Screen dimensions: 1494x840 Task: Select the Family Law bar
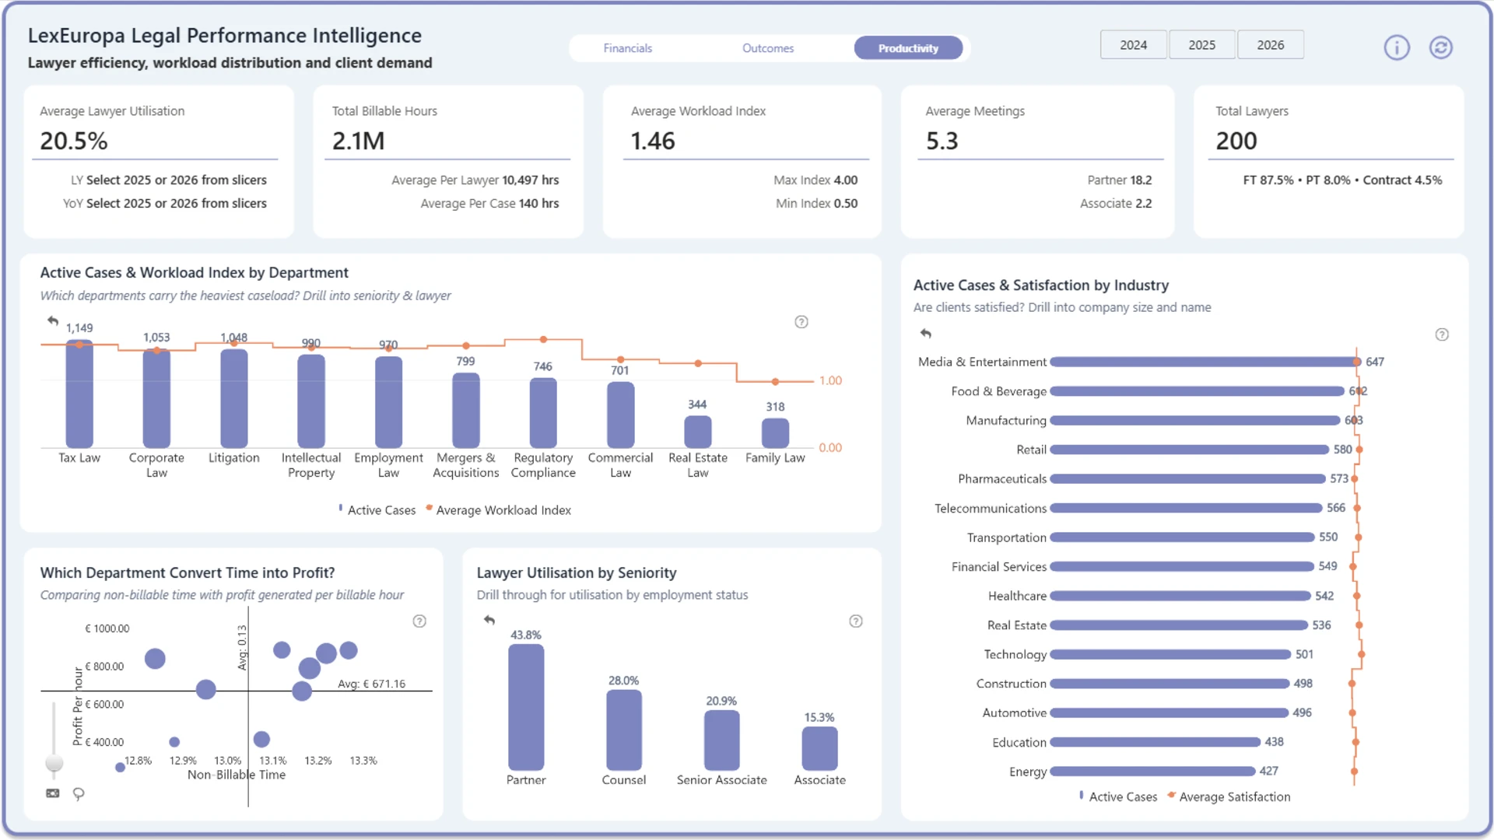[775, 432]
